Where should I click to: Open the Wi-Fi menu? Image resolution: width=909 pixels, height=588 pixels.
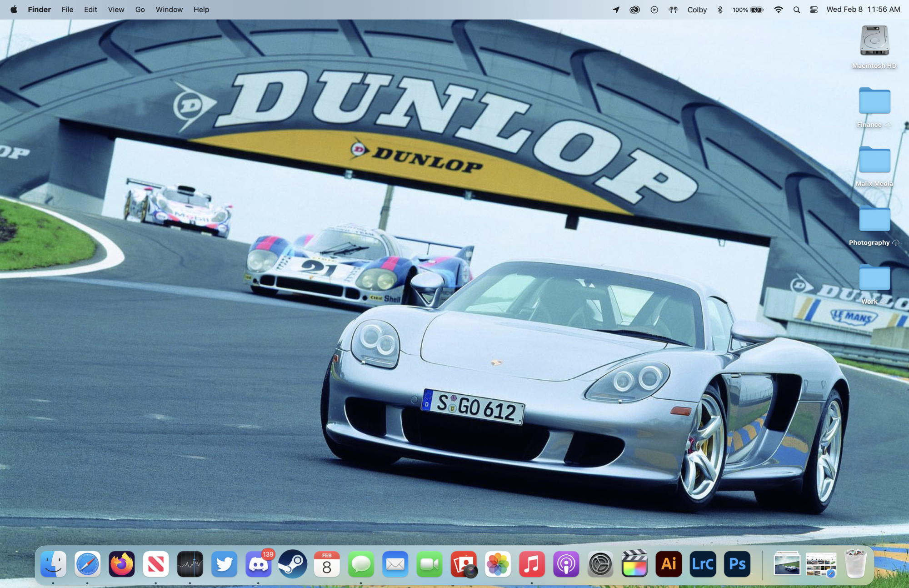(x=779, y=10)
